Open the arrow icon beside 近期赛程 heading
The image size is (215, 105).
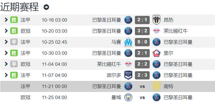pos(46,7)
